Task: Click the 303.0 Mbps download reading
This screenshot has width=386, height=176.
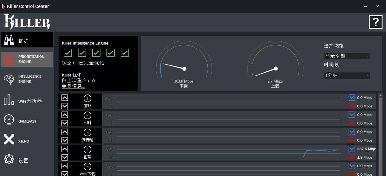Action: pos(184,81)
